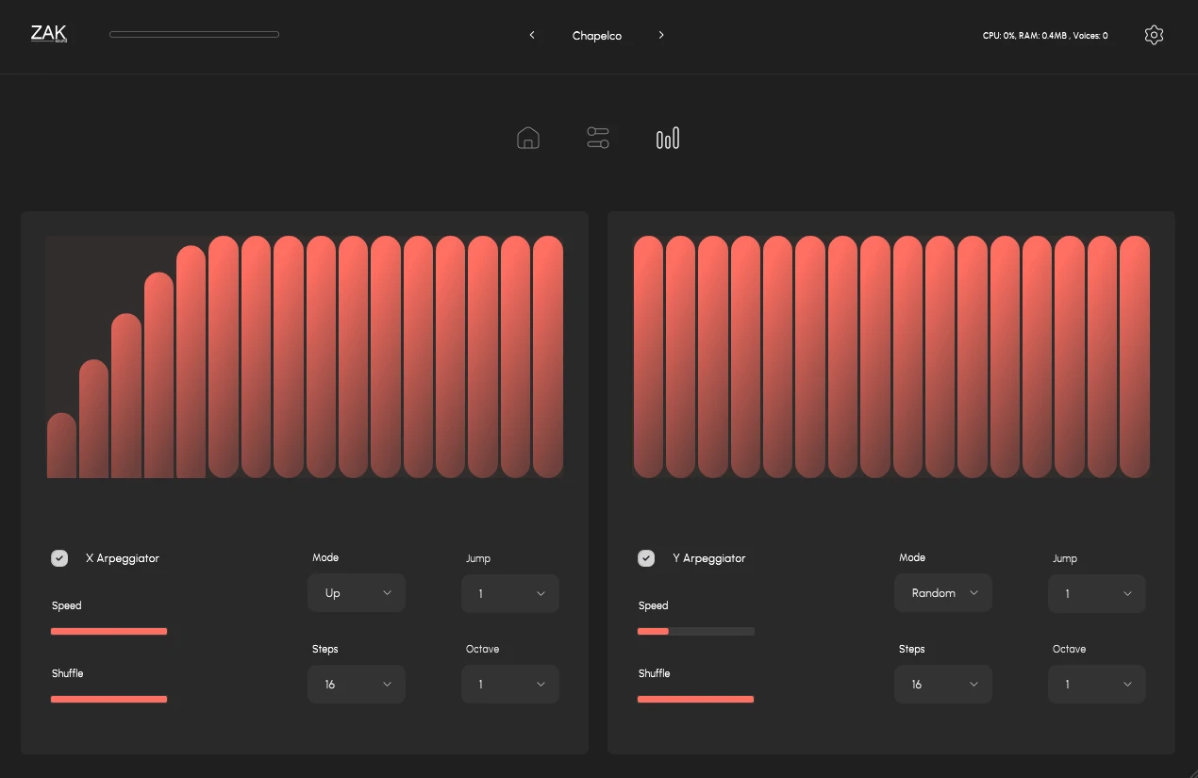1198x778 pixels.
Task: Adjust the Y Arpeggiator Speed slider
Action: point(695,631)
